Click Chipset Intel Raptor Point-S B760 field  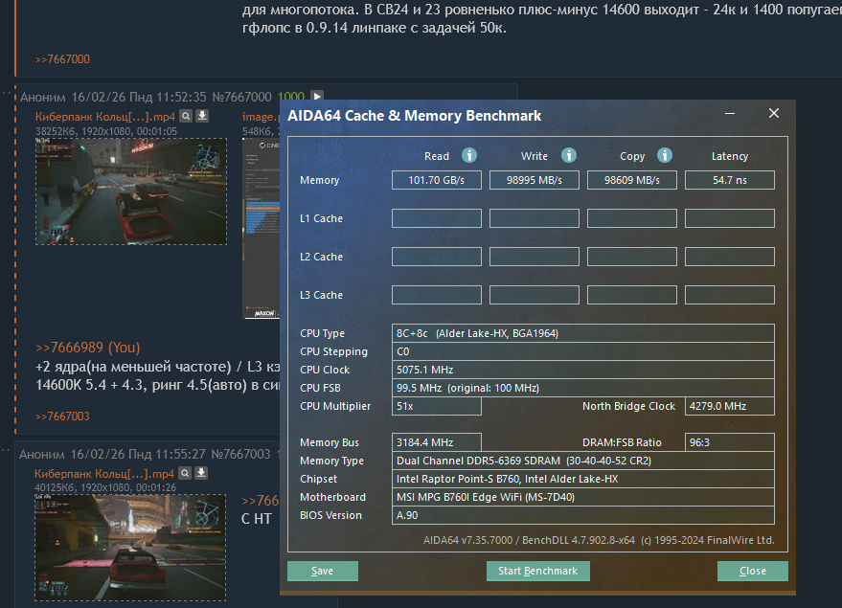pos(583,479)
